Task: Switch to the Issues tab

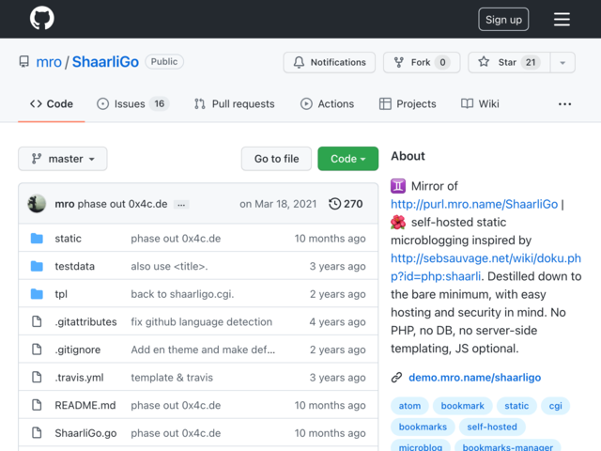Action: (x=132, y=104)
